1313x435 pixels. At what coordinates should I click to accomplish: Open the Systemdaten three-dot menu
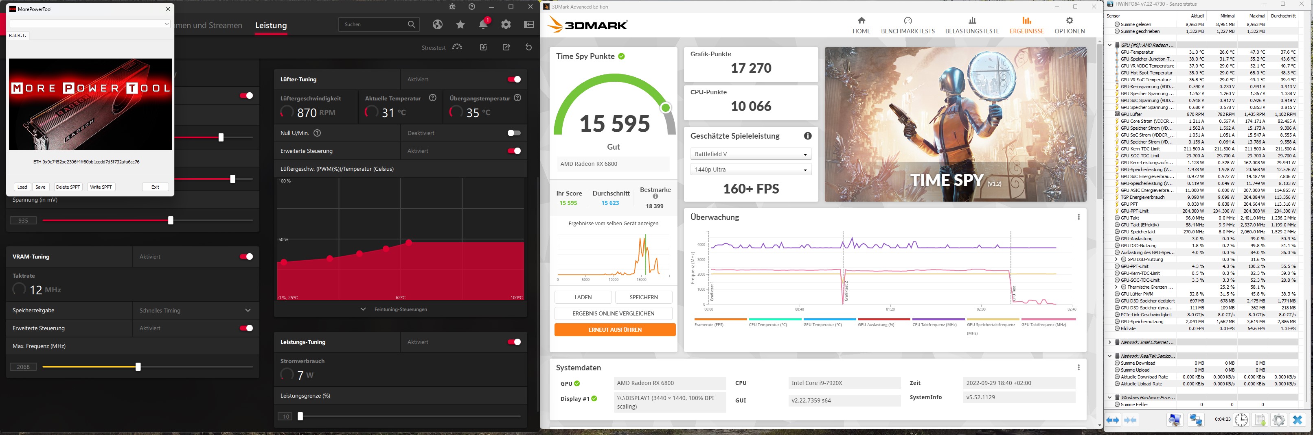[1078, 368]
